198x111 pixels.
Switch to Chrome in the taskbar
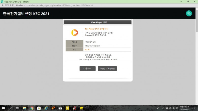point(32,108)
